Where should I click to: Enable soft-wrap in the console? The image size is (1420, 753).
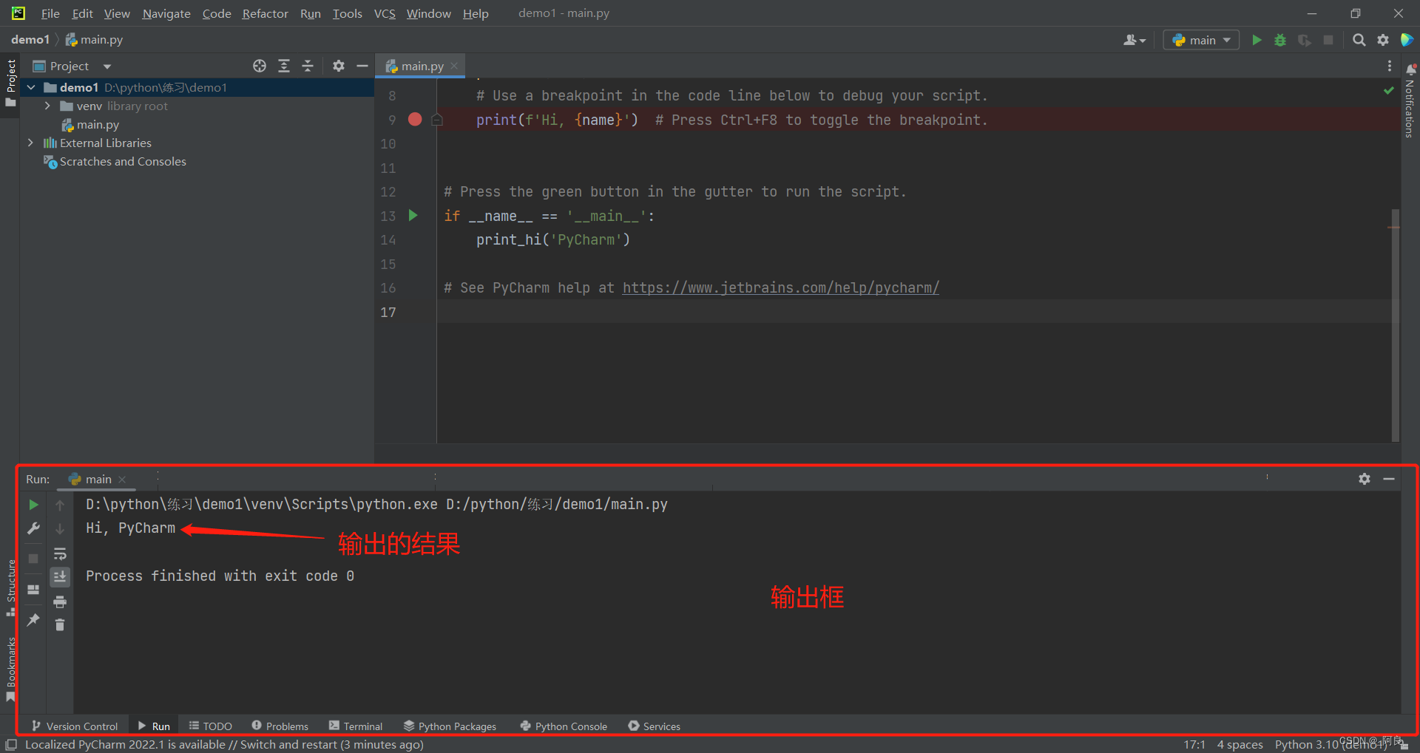tap(60, 553)
